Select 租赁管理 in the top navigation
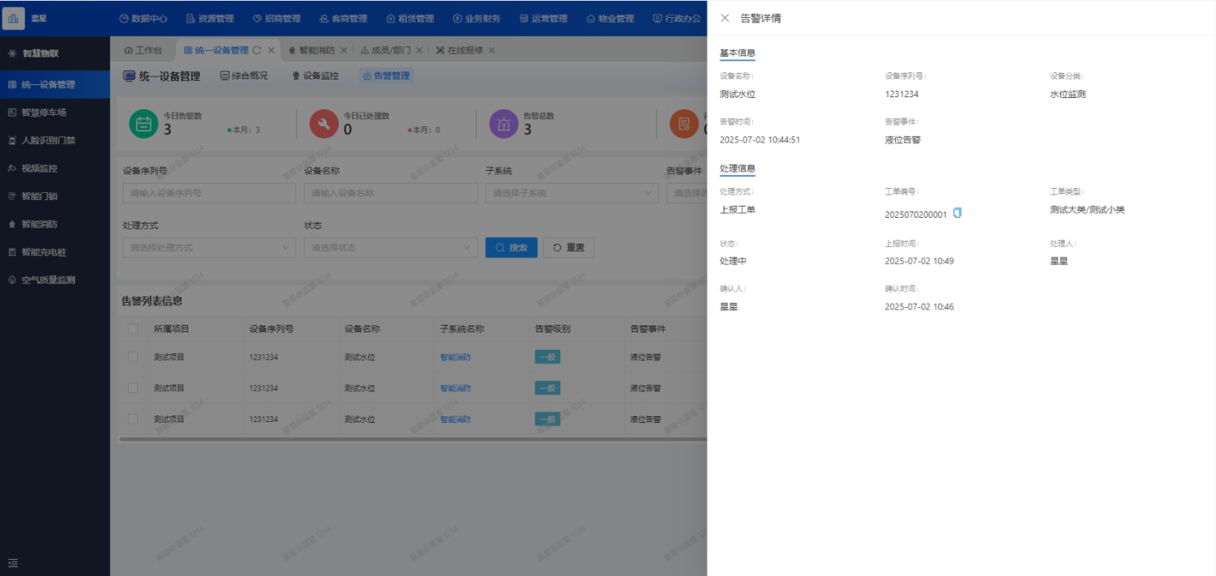Viewport: 1216px width, 576px height. tap(409, 19)
